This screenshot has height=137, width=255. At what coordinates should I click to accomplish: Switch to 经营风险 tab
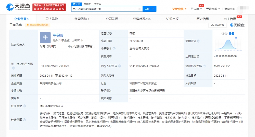(x=82, y=19)
